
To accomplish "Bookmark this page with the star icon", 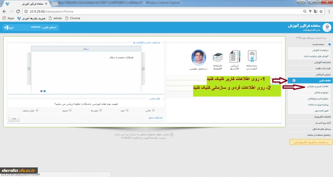I will [319, 11].
